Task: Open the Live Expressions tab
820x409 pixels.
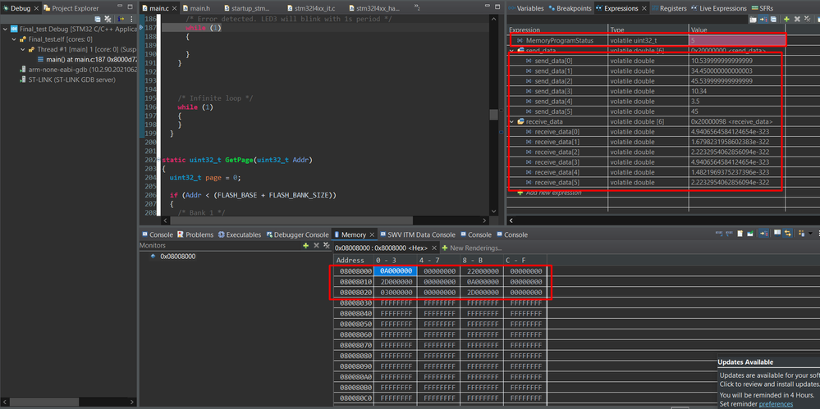Action: point(718,8)
